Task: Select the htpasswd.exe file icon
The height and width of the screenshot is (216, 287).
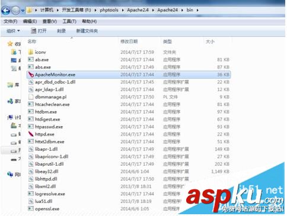Action: pyautogui.click(x=31, y=127)
